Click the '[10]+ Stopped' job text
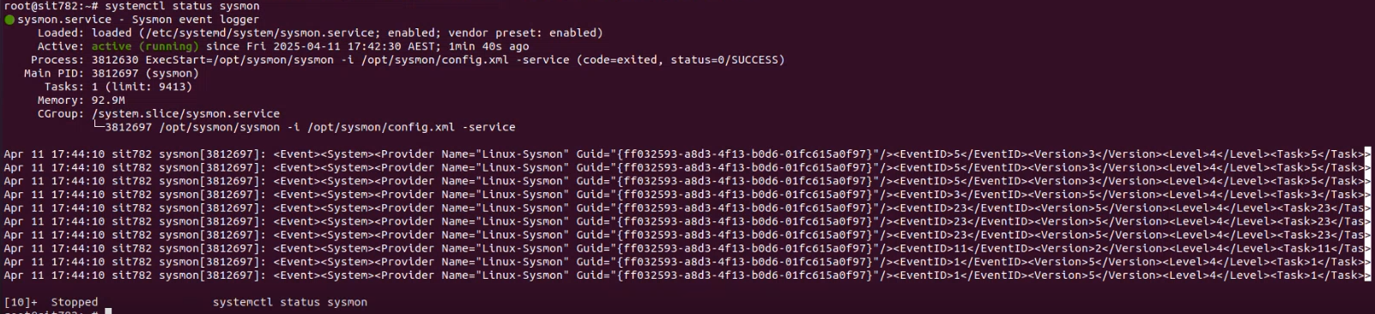This screenshot has height=314, width=1375. 51,303
